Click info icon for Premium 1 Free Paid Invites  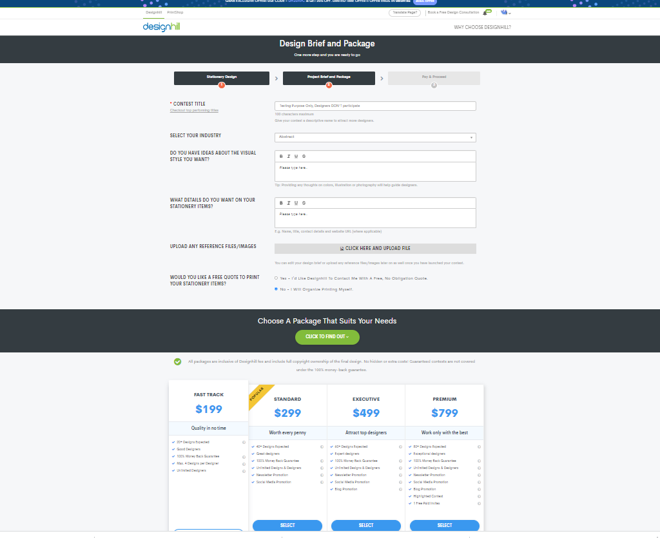pos(479,503)
